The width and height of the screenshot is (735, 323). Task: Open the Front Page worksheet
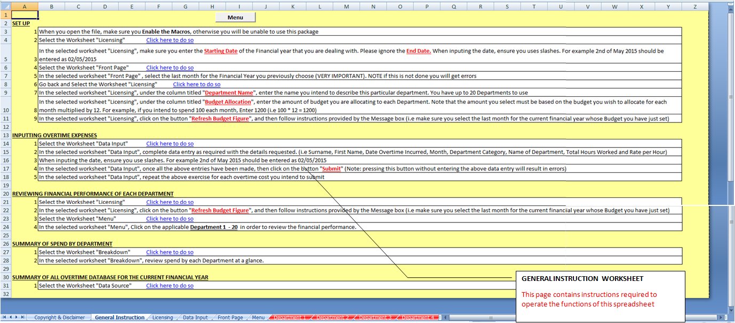tap(229, 317)
